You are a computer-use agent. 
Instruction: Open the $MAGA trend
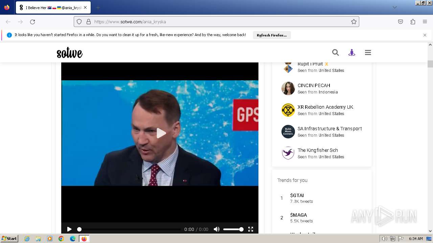click(x=298, y=215)
